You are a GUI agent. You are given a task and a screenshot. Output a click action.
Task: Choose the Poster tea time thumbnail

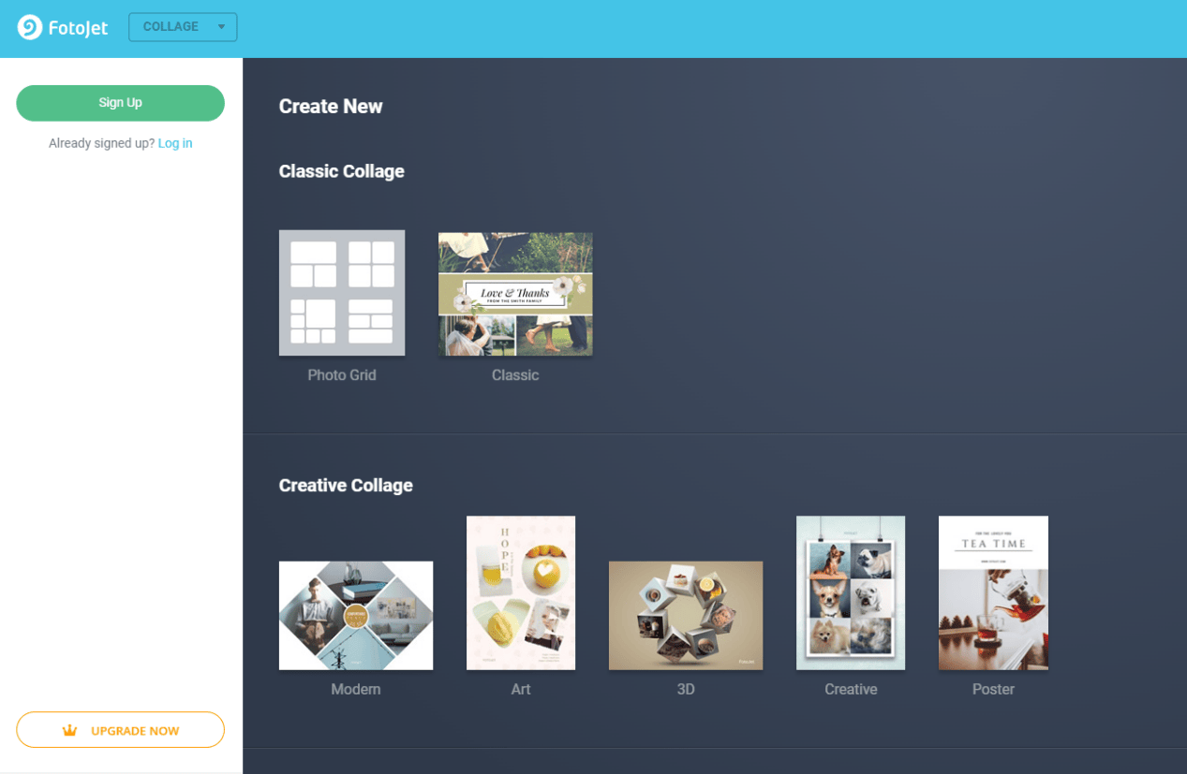(x=993, y=592)
